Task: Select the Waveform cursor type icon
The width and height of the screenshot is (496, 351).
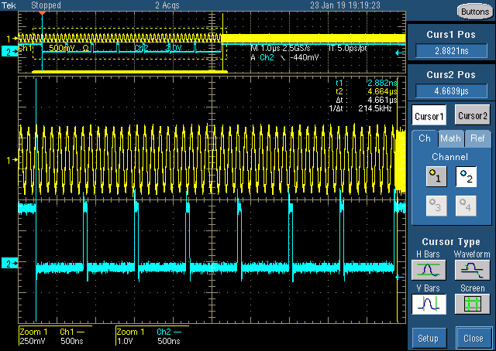Action: click(471, 269)
